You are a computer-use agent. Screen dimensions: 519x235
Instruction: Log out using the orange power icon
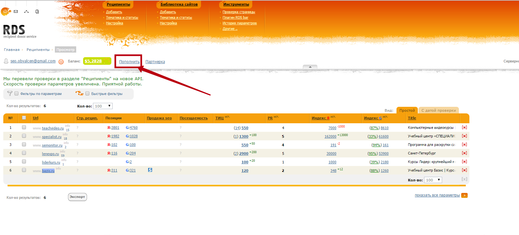point(61,61)
